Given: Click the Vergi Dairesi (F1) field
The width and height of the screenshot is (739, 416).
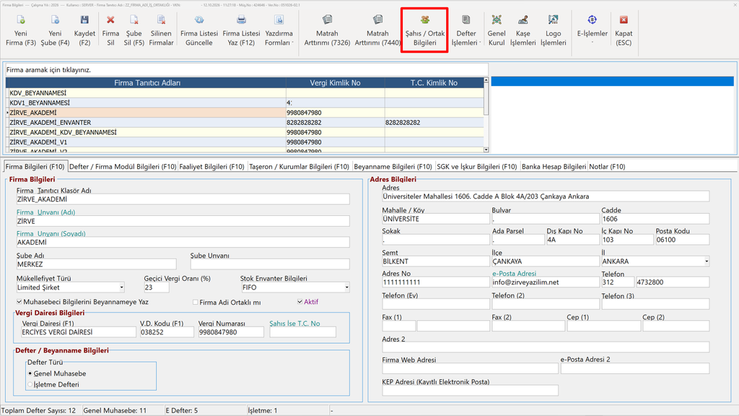Looking at the screenshot, I should coord(78,332).
